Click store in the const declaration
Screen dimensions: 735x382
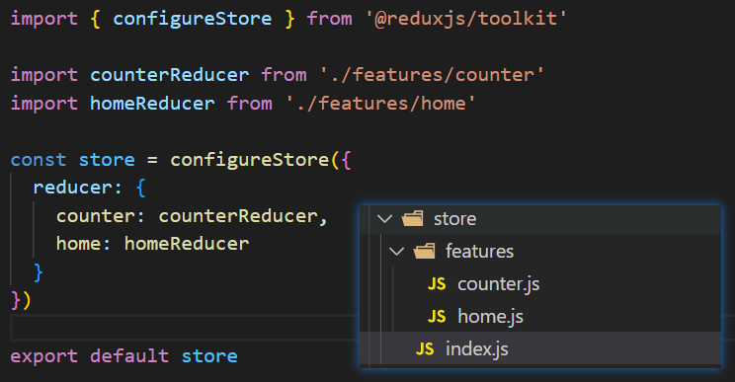coord(107,160)
